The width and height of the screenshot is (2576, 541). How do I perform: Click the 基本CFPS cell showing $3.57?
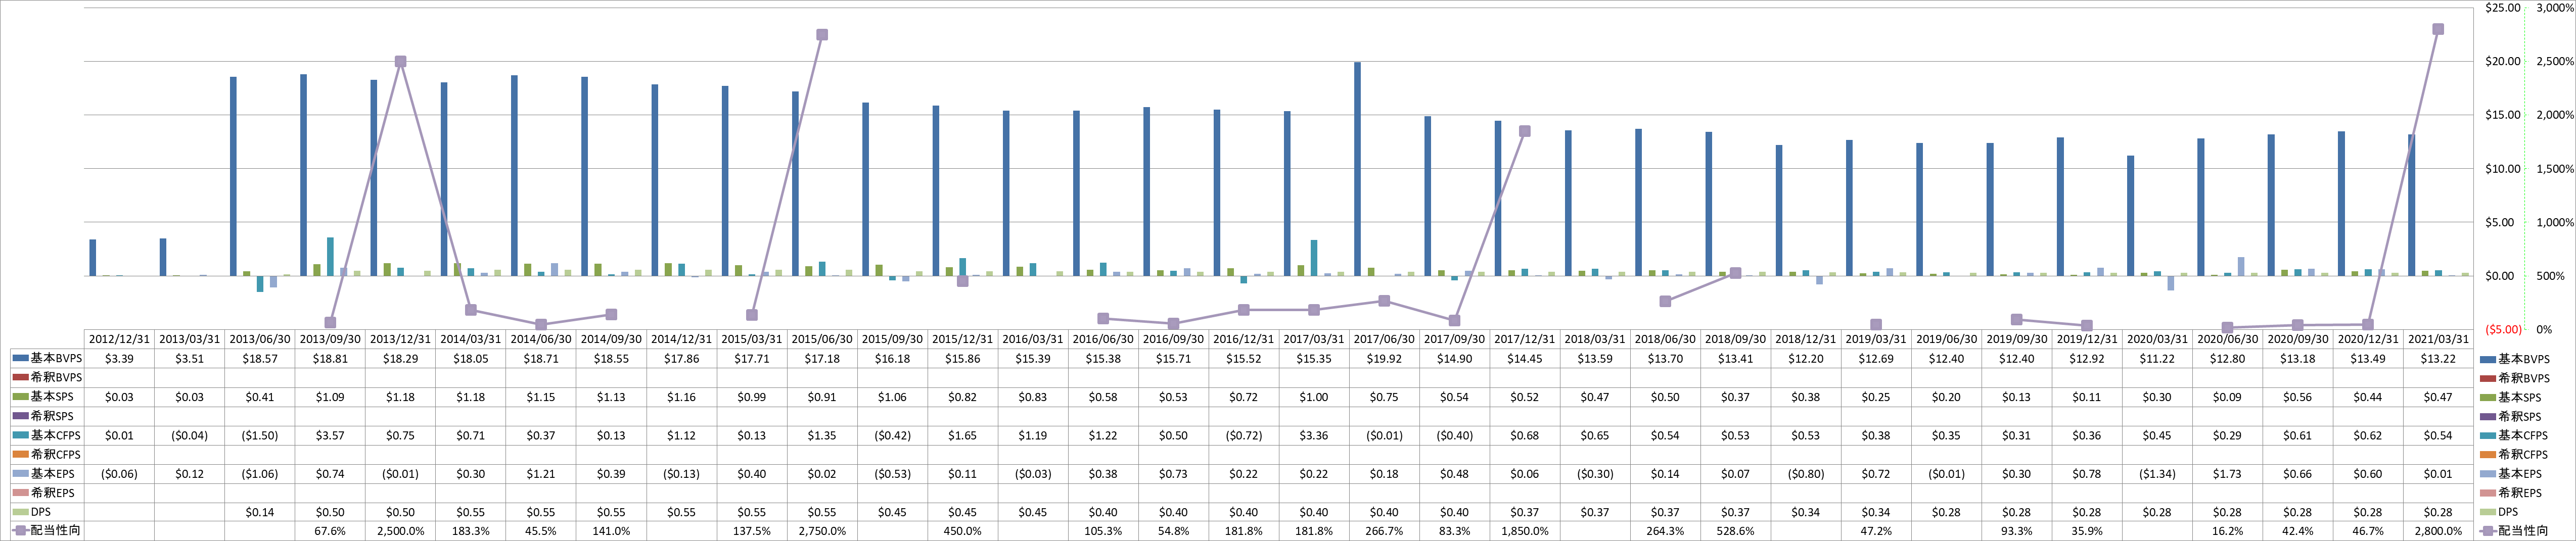330,435
